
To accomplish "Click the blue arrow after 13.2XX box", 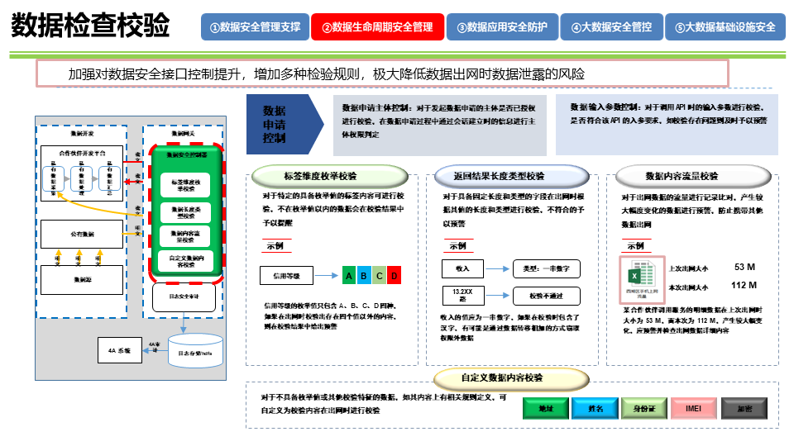I will pos(498,296).
